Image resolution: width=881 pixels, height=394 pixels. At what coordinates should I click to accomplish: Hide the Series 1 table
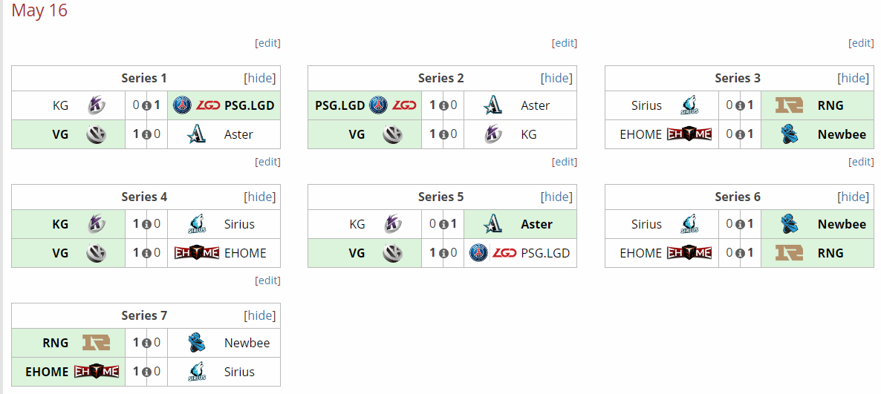tap(260, 78)
